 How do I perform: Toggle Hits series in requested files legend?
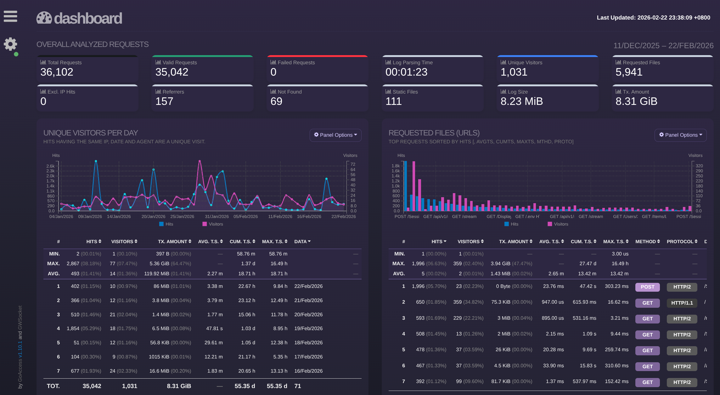511,224
